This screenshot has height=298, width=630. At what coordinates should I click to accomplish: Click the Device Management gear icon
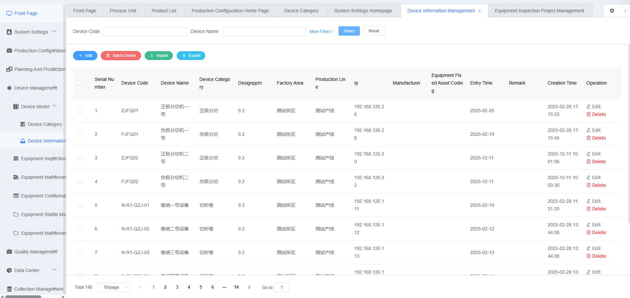[x=9, y=88]
